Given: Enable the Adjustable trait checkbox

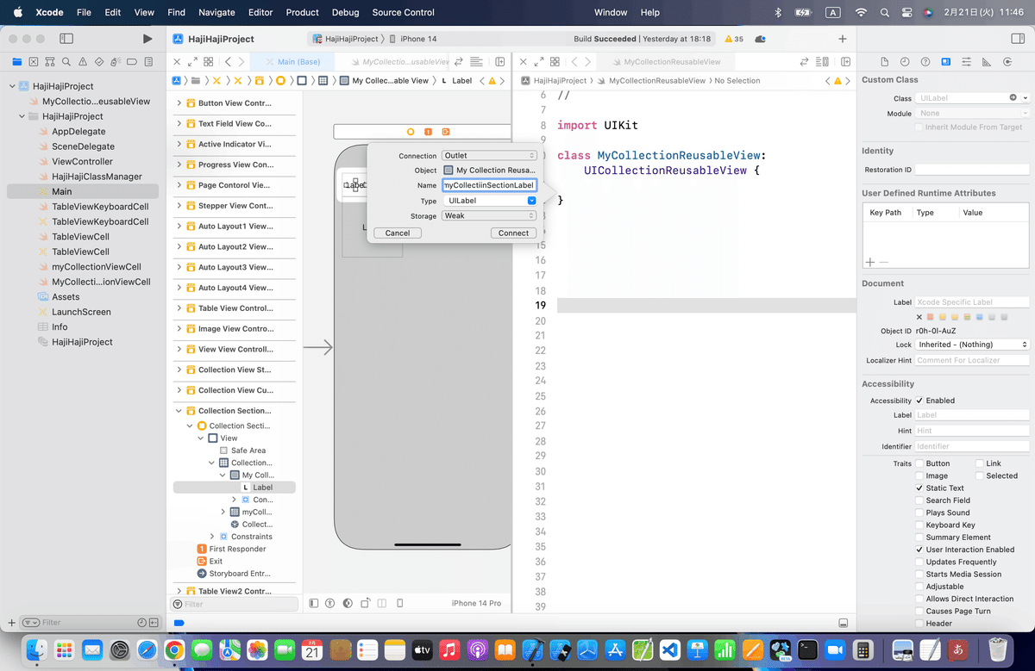Looking at the screenshot, I should pyautogui.click(x=919, y=587).
